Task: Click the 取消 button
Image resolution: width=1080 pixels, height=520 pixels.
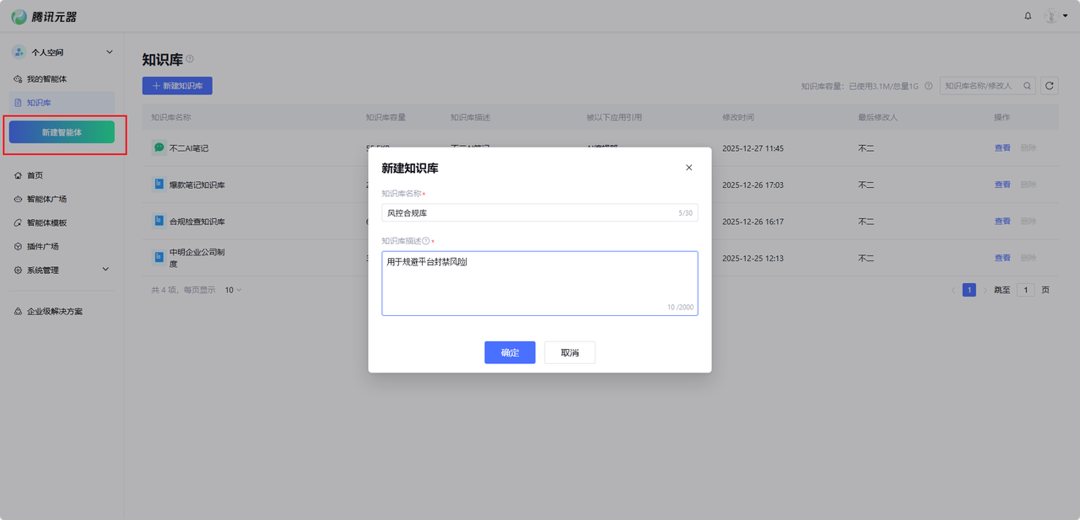Action: [570, 352]
